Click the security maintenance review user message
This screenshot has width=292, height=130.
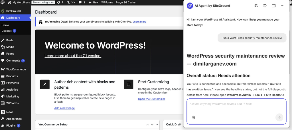252,38
